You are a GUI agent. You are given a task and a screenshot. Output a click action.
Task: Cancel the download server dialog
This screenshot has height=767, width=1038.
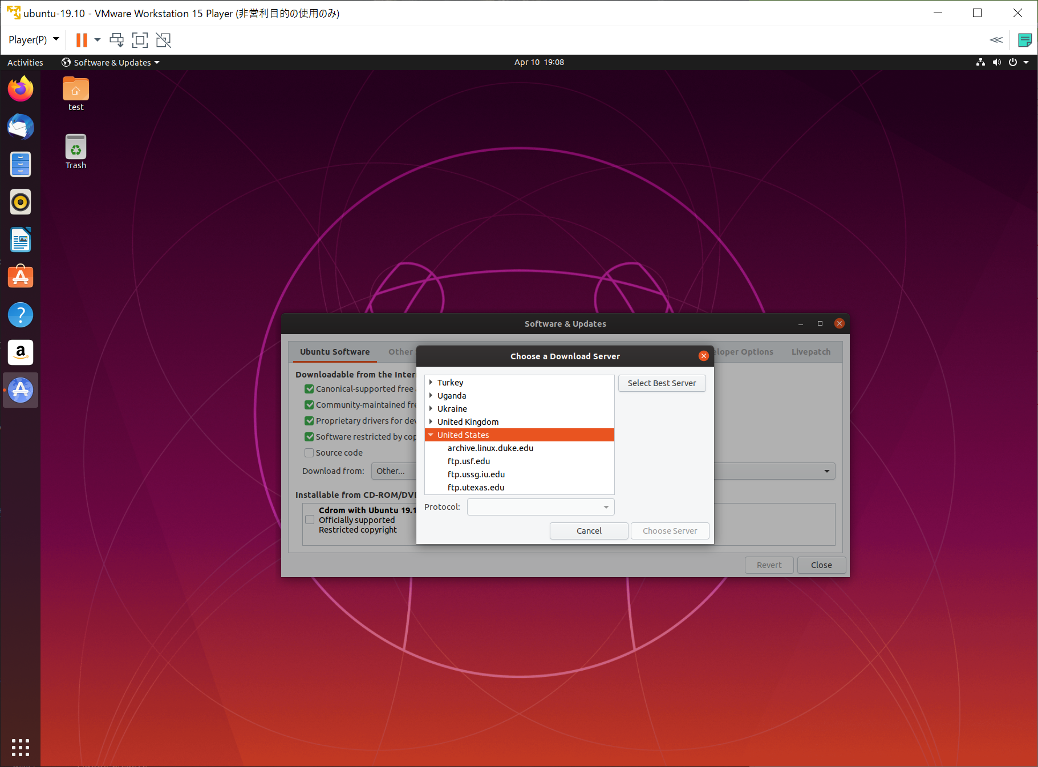tap(589, 531)
